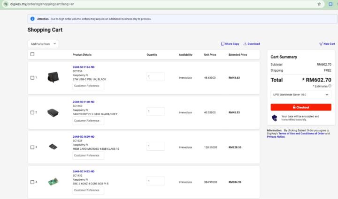Click the blue attention info icon

click(32, 19)
